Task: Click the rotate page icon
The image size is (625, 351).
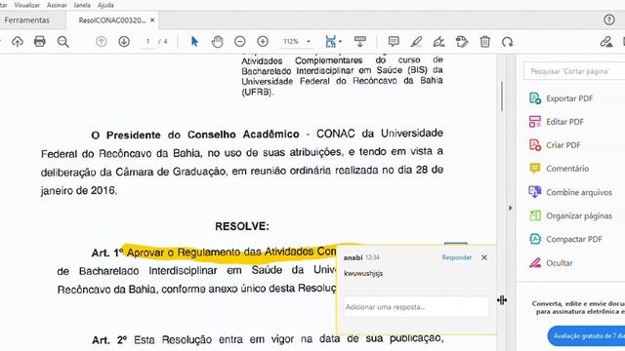Action: click(x=508, y=41)
